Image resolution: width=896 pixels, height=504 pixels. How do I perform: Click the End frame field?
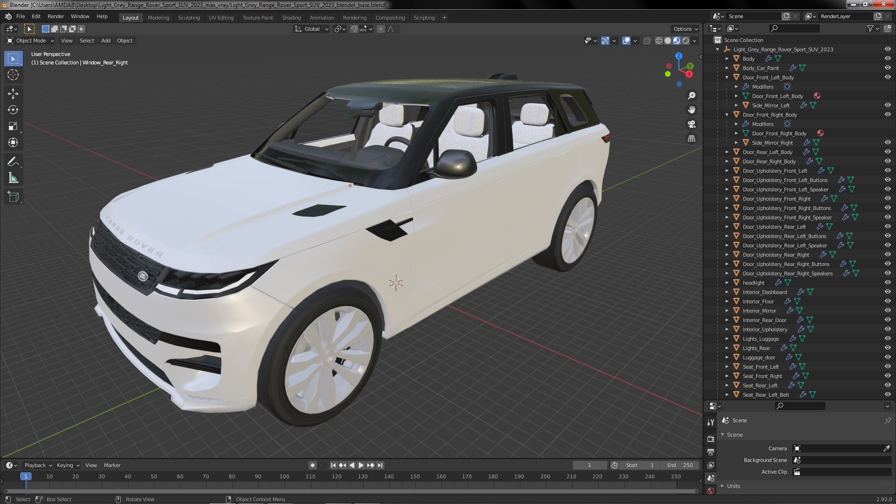[680, 465]
